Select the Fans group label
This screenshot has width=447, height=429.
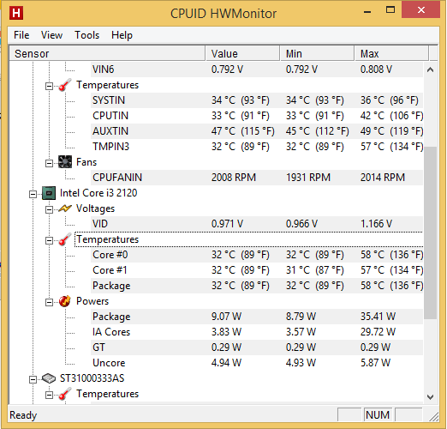click(86, 162)
